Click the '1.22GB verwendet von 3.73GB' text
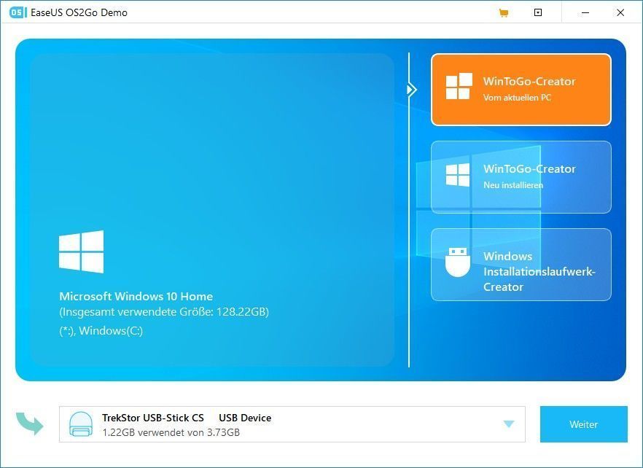The width and height of the screenshot is (643, 468). [x=171, y=432]
